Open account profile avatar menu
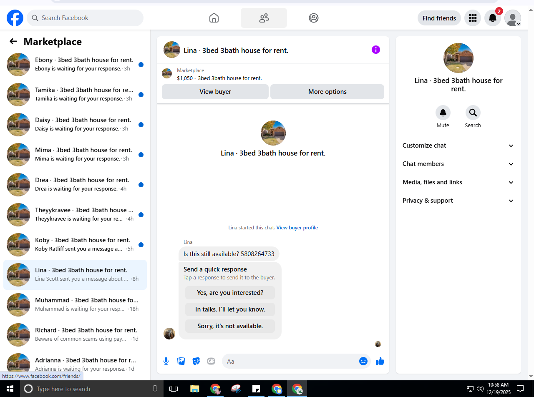This screenshot has height=397, width=534. coord(513,18)
